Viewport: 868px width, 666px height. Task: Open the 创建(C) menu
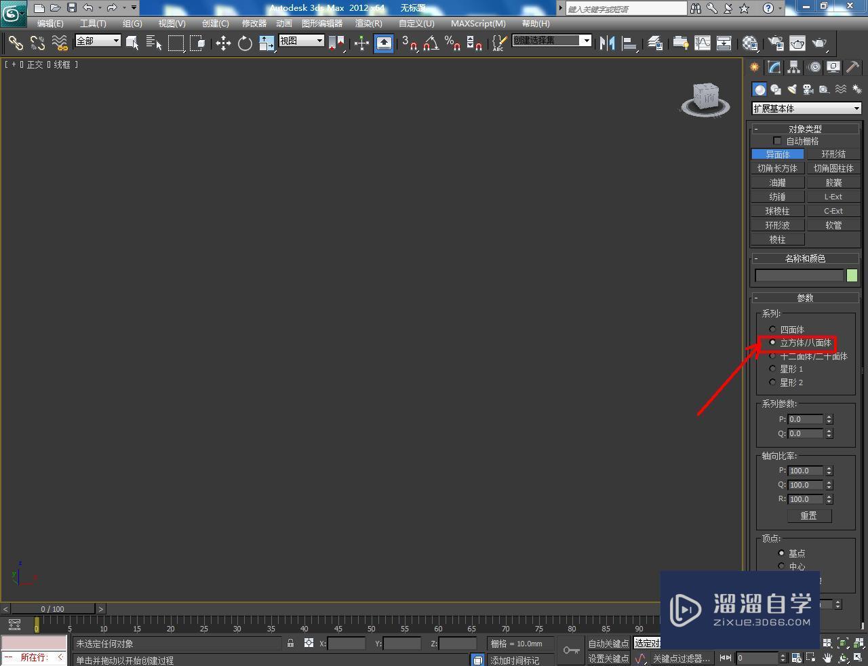216,24
